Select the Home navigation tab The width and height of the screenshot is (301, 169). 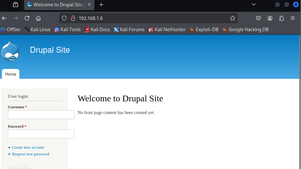(x=10, y=74)
